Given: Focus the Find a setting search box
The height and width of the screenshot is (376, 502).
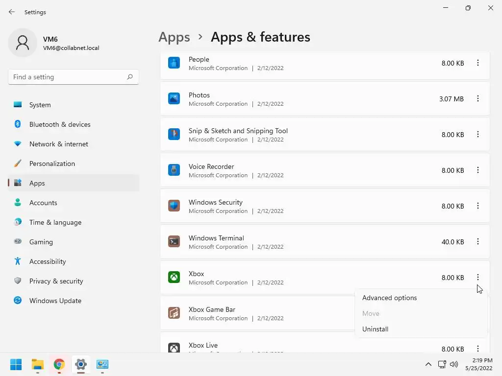Looking at the screenshot, I should [69, 77].
